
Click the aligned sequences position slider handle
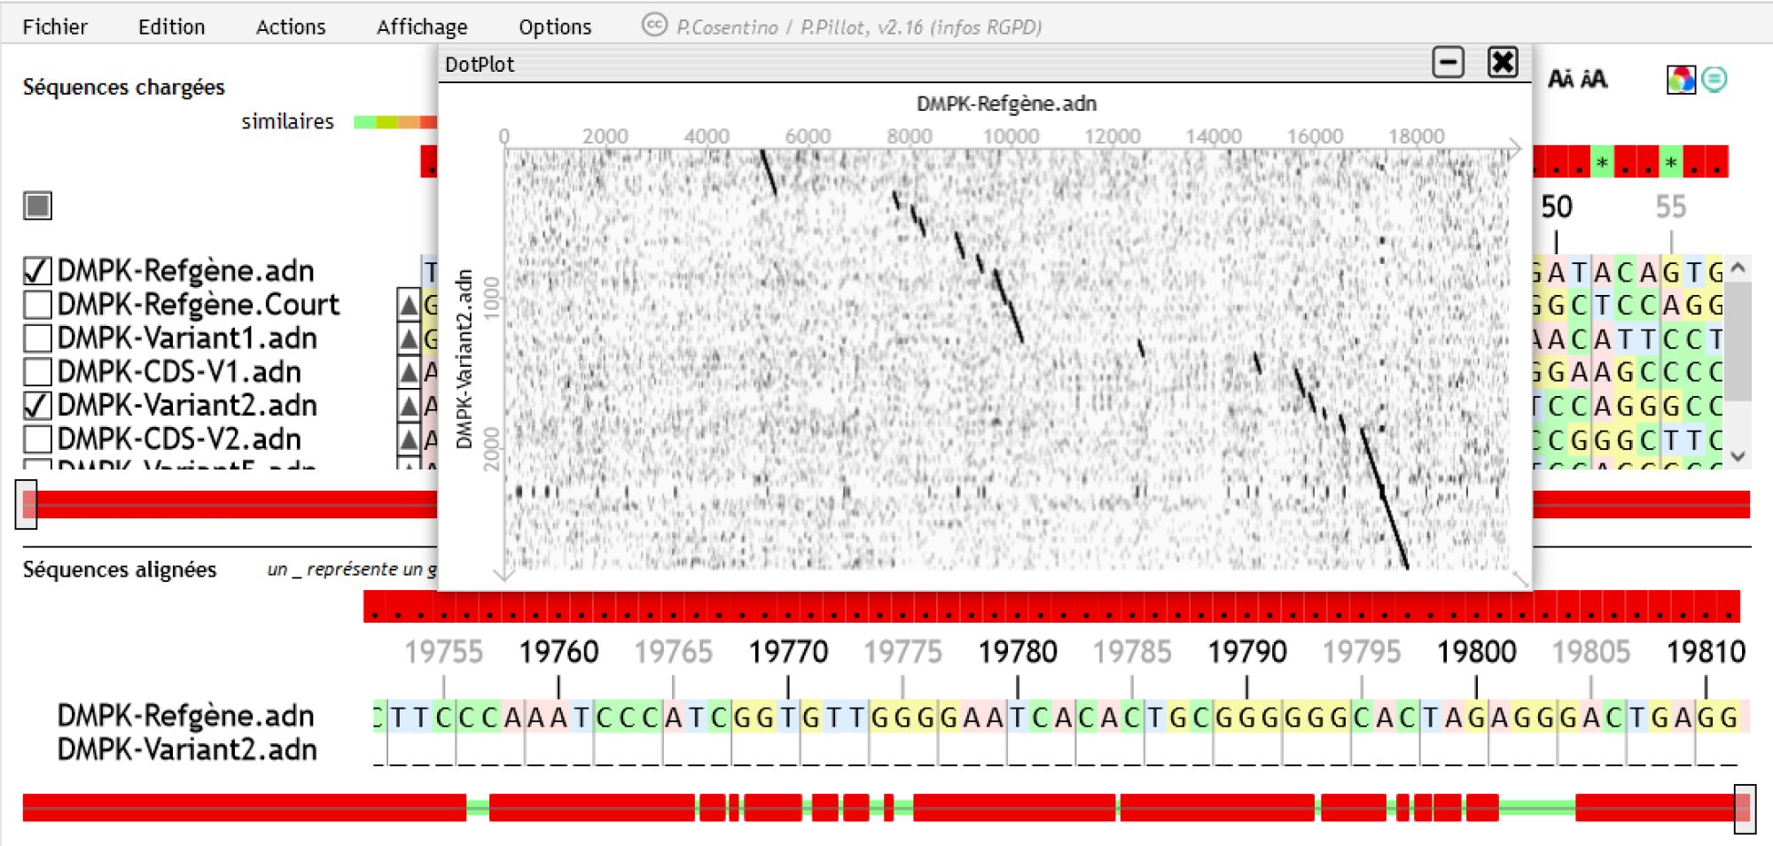1744,808
